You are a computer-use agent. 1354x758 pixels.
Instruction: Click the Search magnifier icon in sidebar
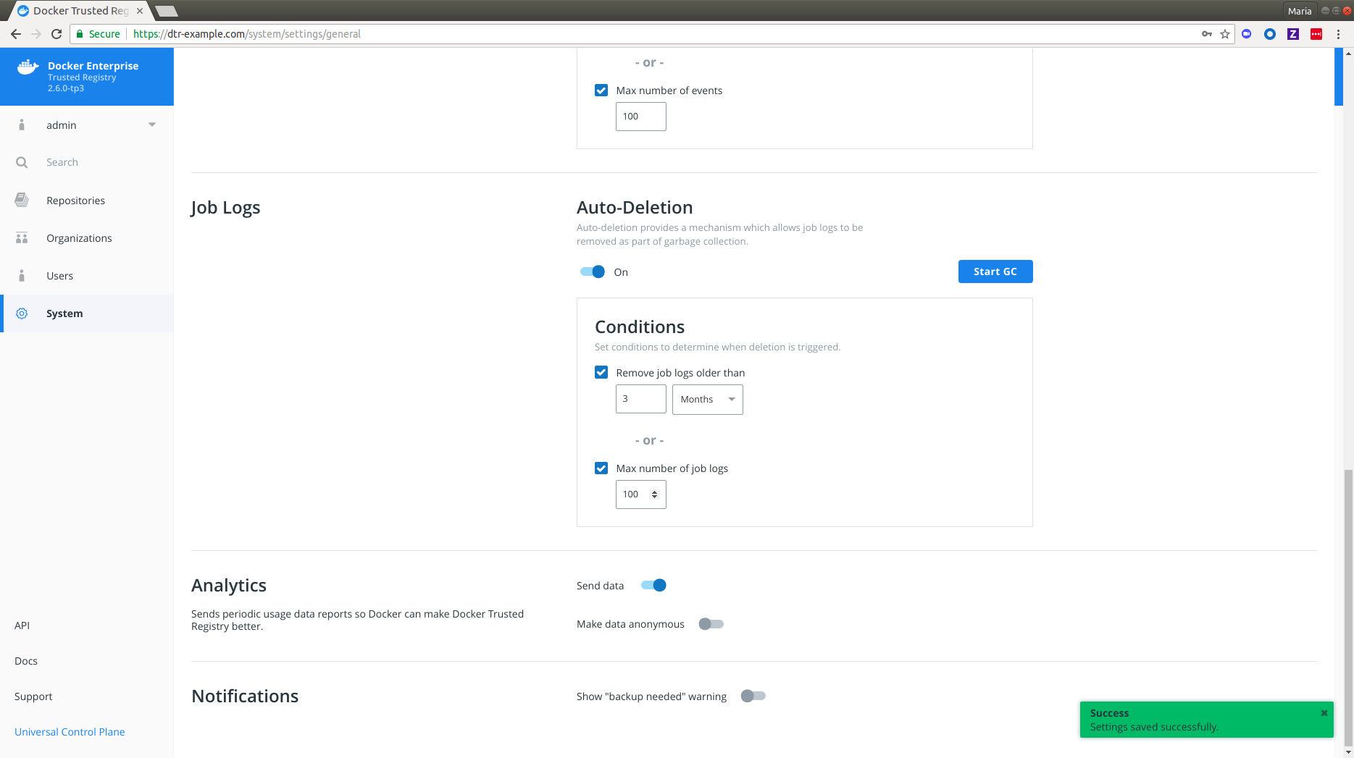[x=22, y=162]
